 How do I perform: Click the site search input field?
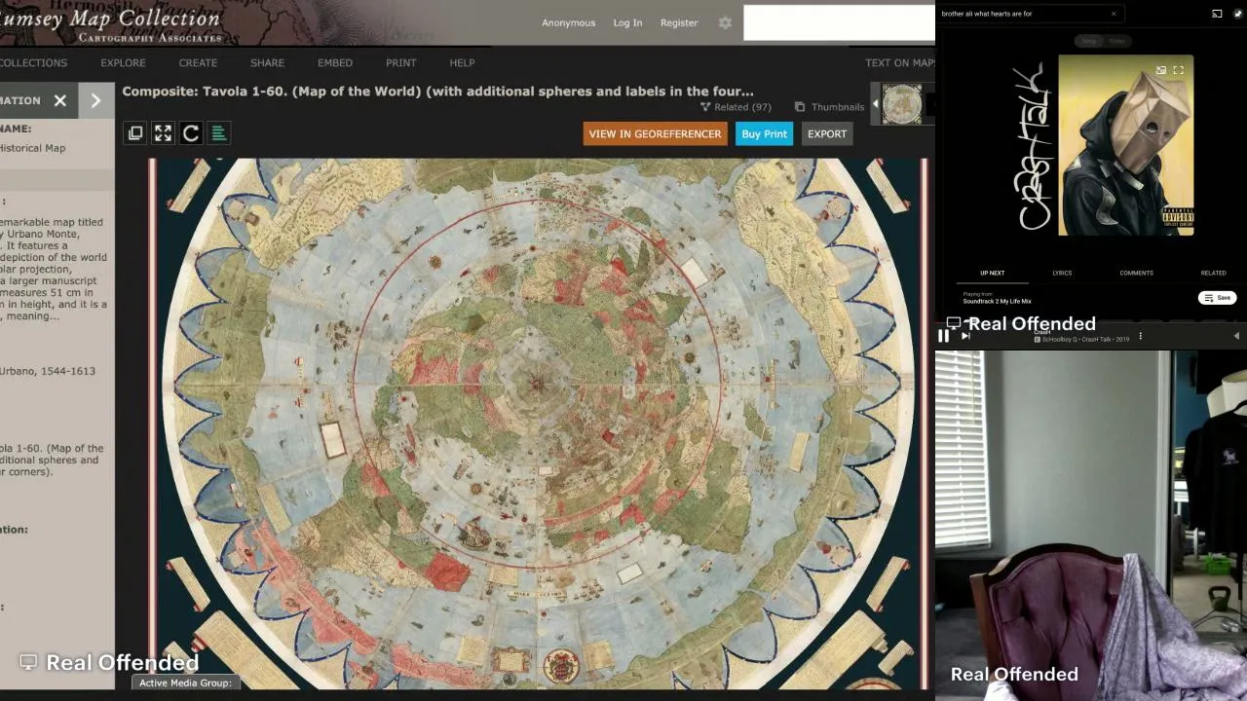[839, 23]
